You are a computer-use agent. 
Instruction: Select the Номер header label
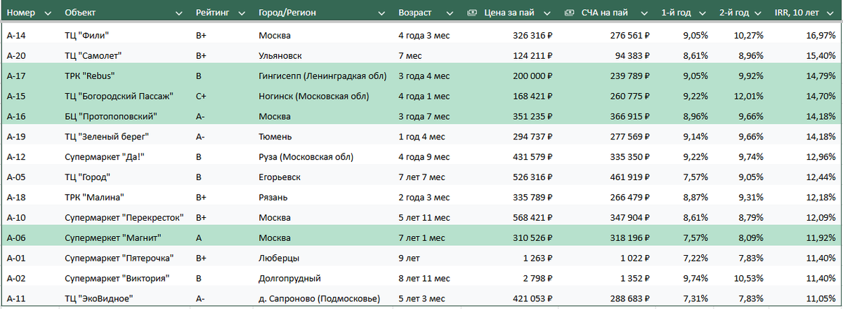tap(21, 13)
